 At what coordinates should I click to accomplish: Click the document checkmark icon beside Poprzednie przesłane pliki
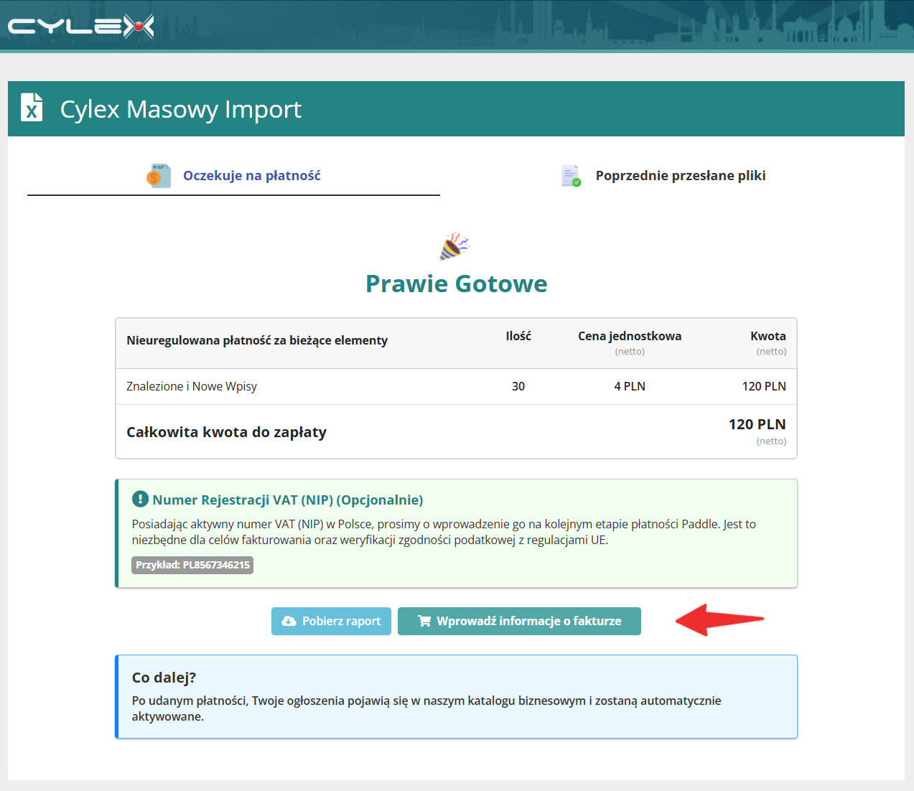[572, 176]
